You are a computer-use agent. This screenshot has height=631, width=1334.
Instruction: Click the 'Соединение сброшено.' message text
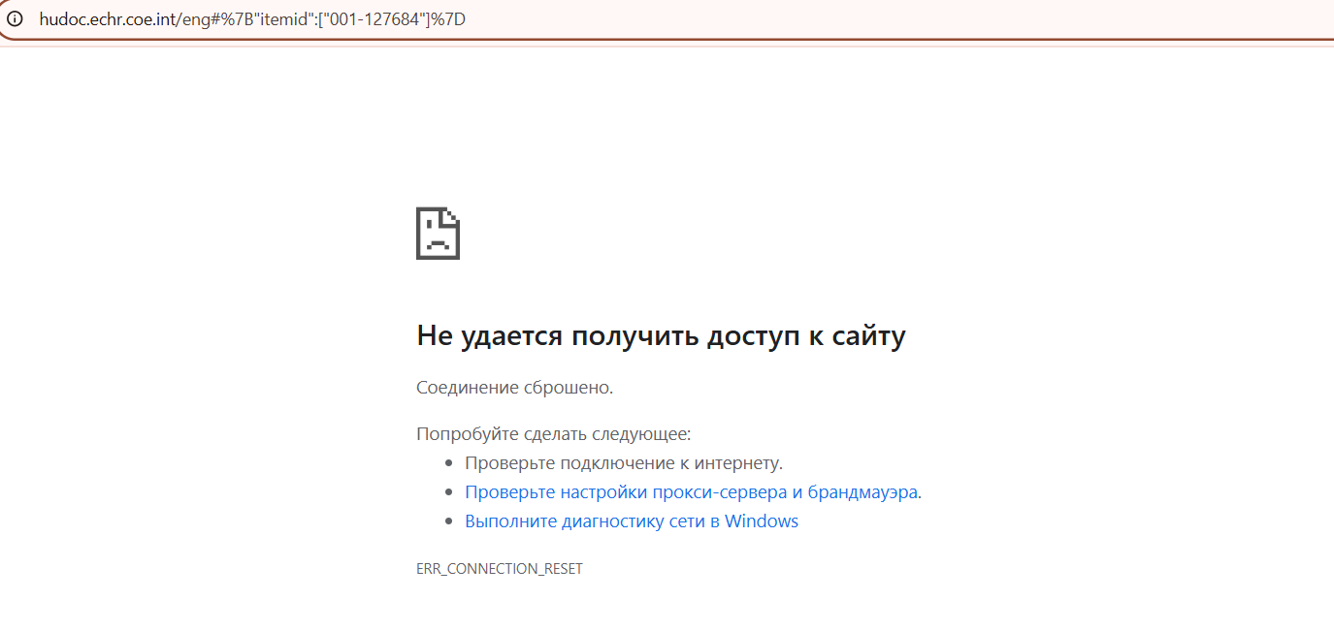[x=514, y=388]
